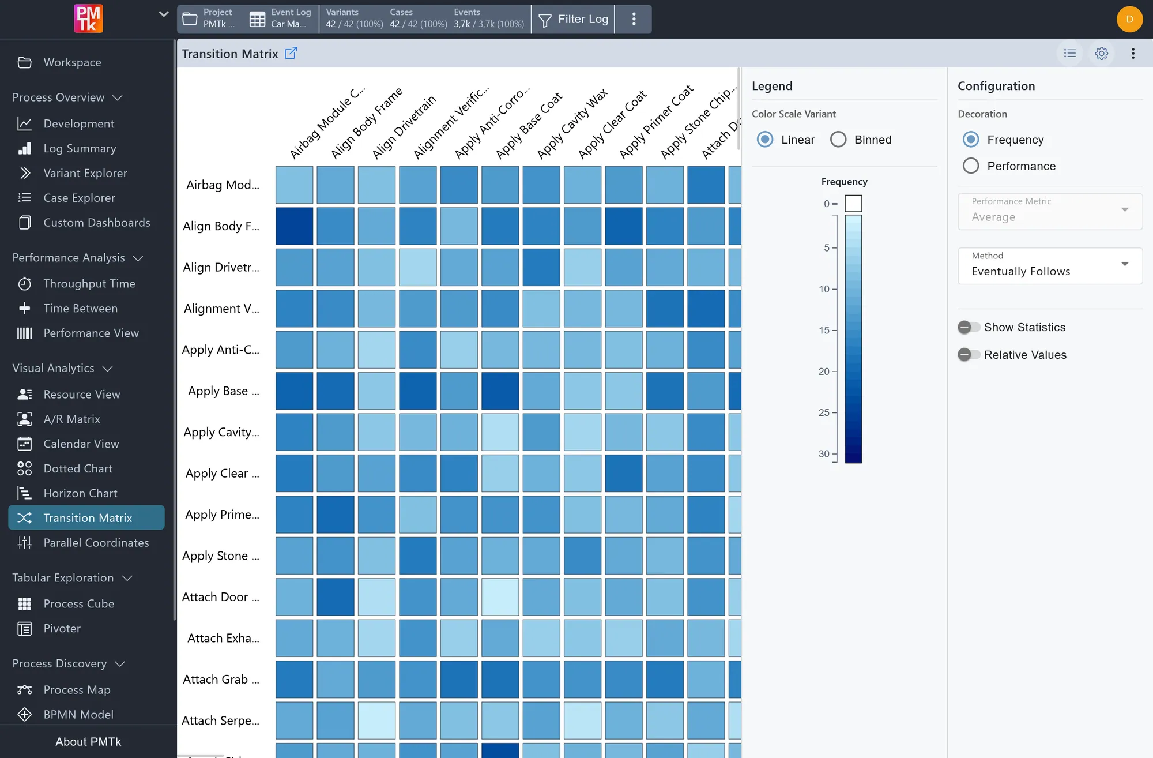Open the Horizon Chart view
The image size is (1153, 758).
pos(81,493)
